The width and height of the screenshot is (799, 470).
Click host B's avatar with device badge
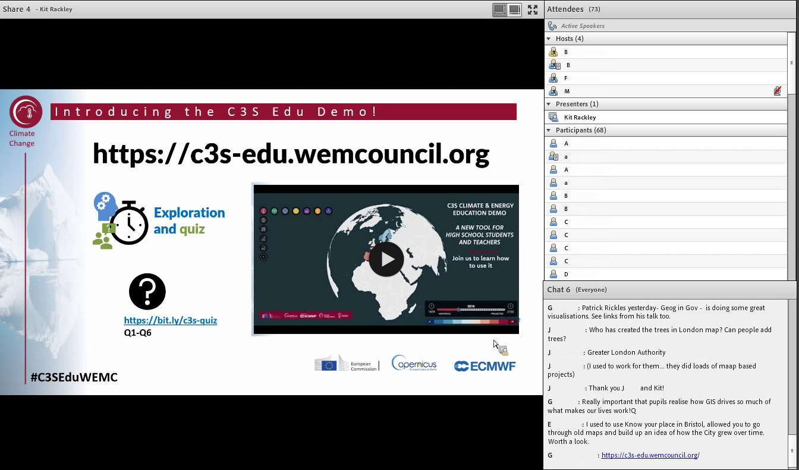coord(554,65)
